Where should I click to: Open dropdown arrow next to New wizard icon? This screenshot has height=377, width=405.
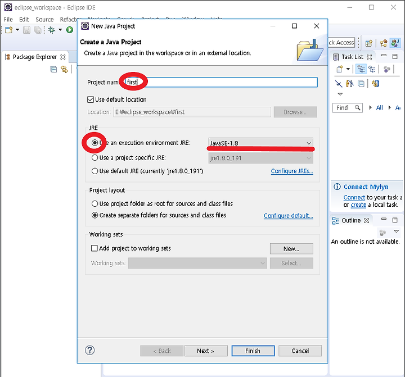coord(17,30)
